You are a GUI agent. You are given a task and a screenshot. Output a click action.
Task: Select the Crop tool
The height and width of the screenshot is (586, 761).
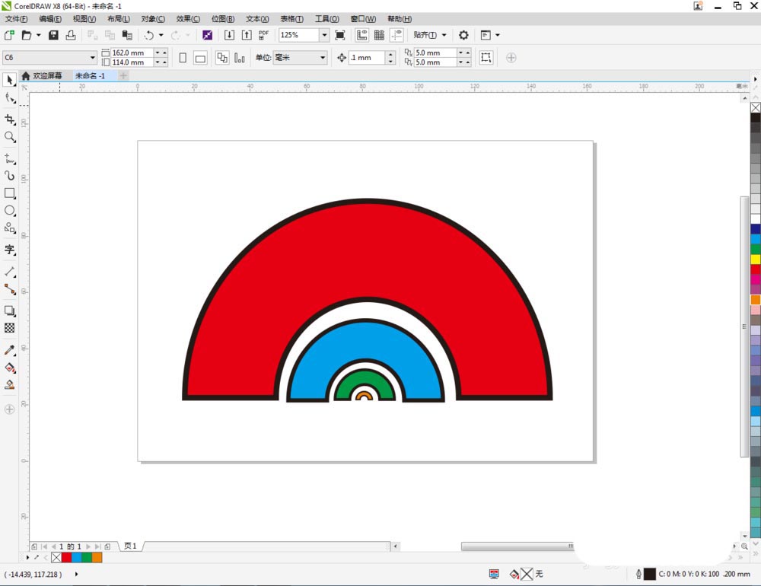pos(10,119)
